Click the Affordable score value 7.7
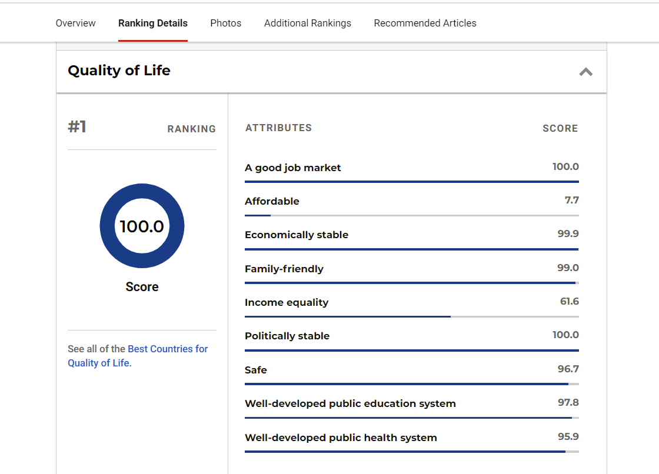The width and height of the screenshot is (659, 474). (571, 200)
